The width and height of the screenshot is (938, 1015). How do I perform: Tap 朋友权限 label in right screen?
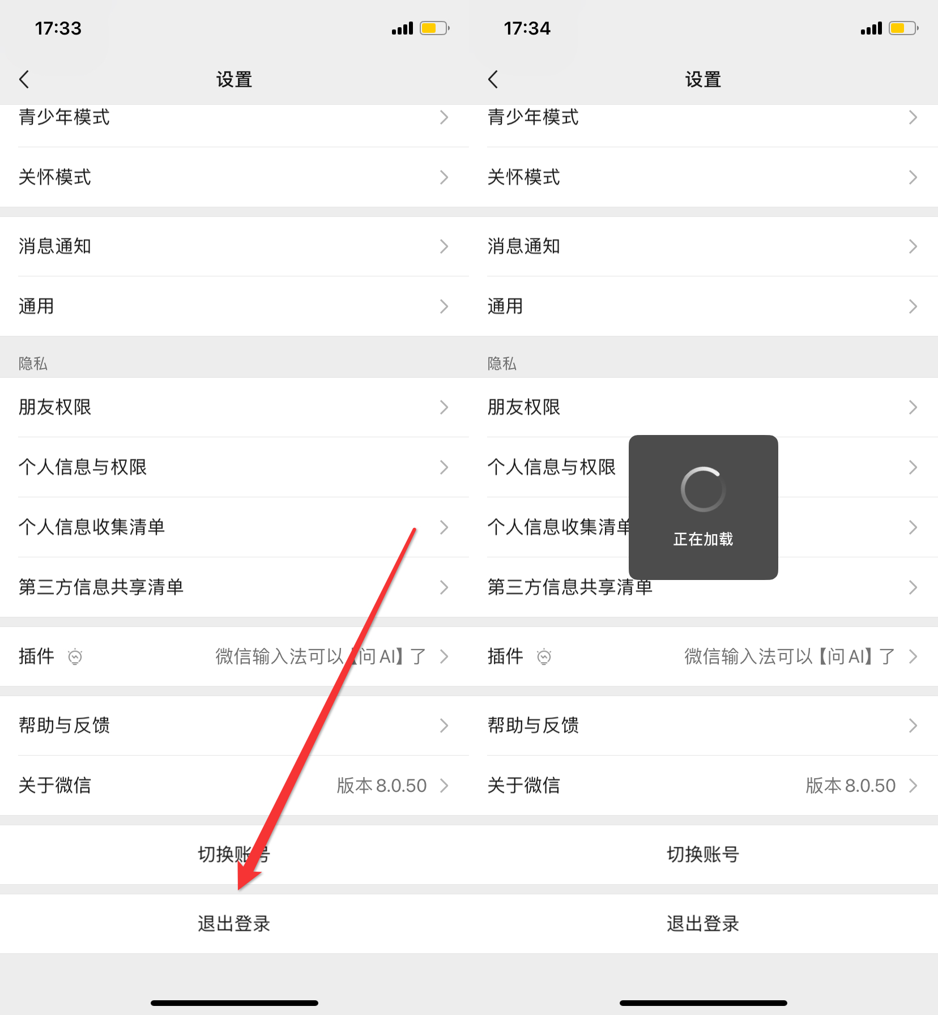524,407
